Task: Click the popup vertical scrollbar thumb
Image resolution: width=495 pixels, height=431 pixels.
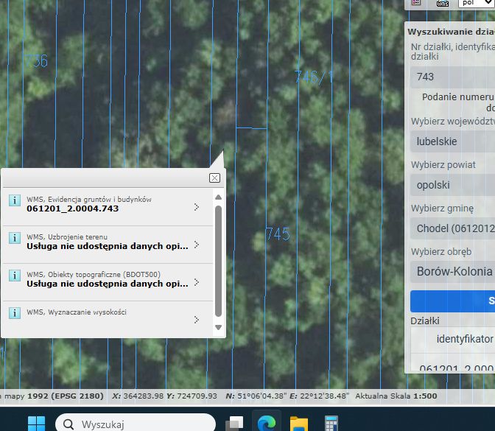Action: 218,261
